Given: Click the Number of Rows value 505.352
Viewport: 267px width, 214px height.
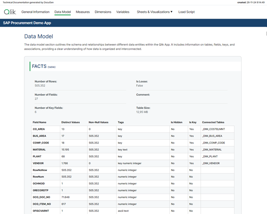Looking at the screenshot, I should click(x=40, y=86).
